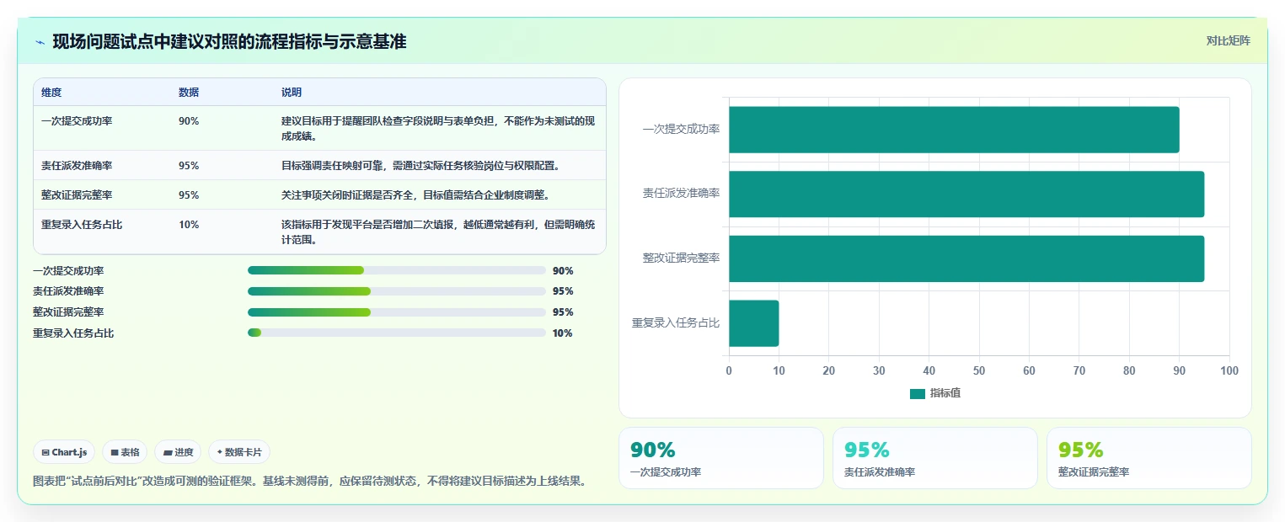Select the 进度 tag chip

178,452
